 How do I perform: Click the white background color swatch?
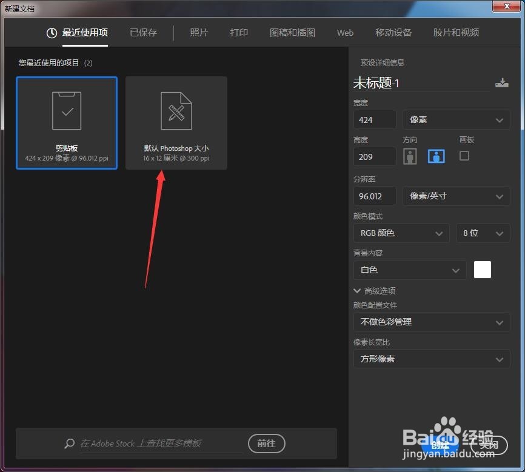482,269
